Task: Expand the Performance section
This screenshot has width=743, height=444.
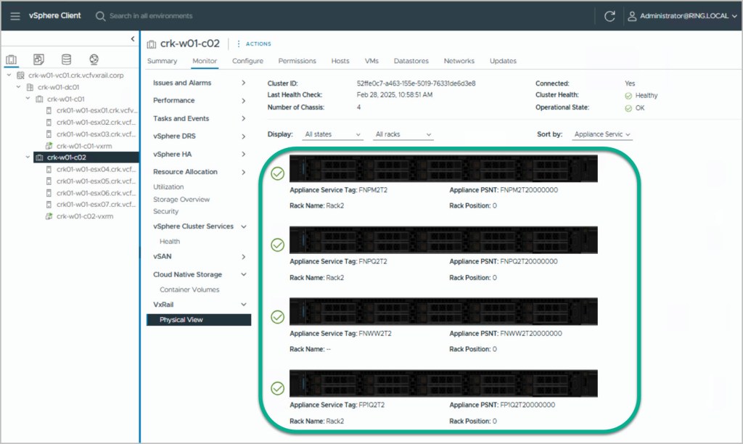Action: pos(243,101)
